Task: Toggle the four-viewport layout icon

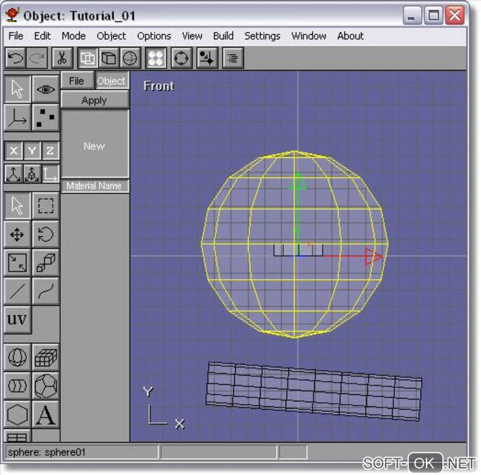Action: tap(156, 58)
